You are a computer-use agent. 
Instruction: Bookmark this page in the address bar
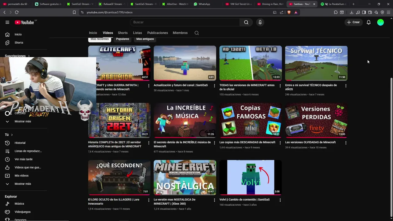pos(74,12)
